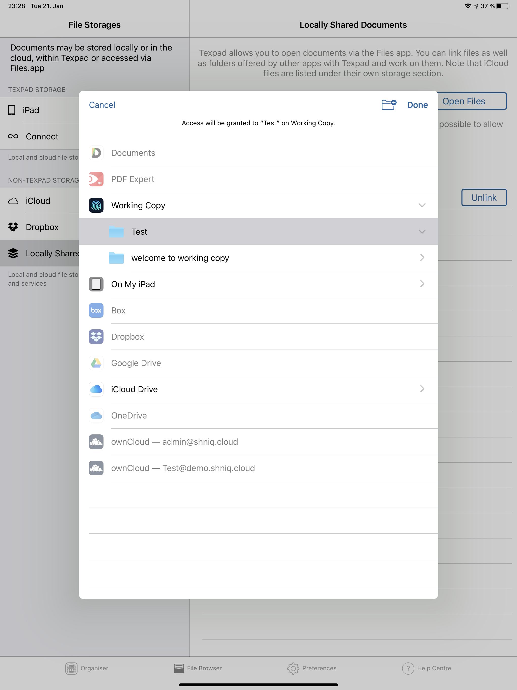Expand the welcome to working copy folder chevron
The width and height of the screenshot is (517, 690).
[x=422, y=257]
